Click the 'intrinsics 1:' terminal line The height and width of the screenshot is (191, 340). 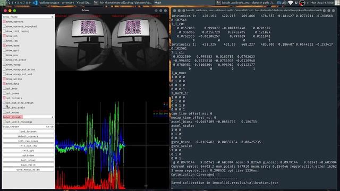pos(252,44)
